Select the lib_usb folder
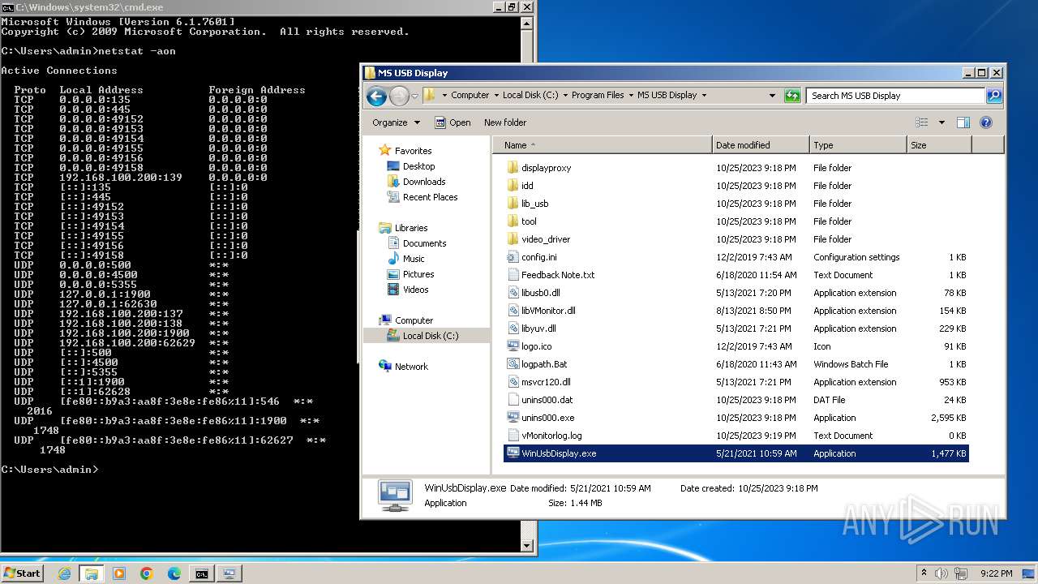Image resolution: width=1038 pixels, height=584 pixels. pos(535,204)
